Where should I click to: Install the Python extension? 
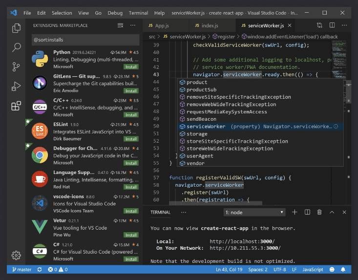(x=131, y=67)
